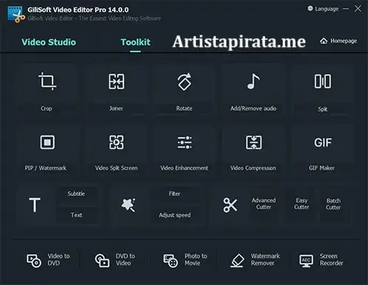Choose the Filter option

point(174,194)
